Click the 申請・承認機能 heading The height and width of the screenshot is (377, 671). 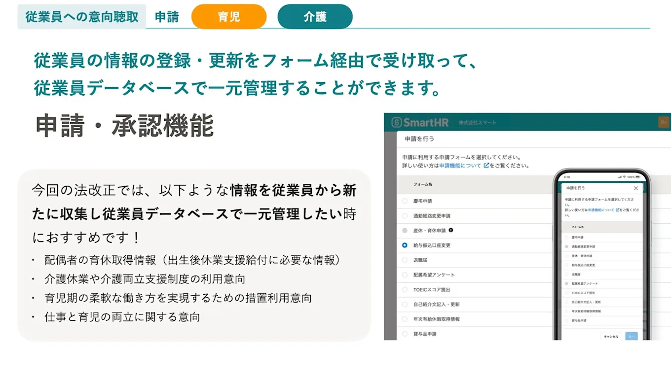(124, 126)
